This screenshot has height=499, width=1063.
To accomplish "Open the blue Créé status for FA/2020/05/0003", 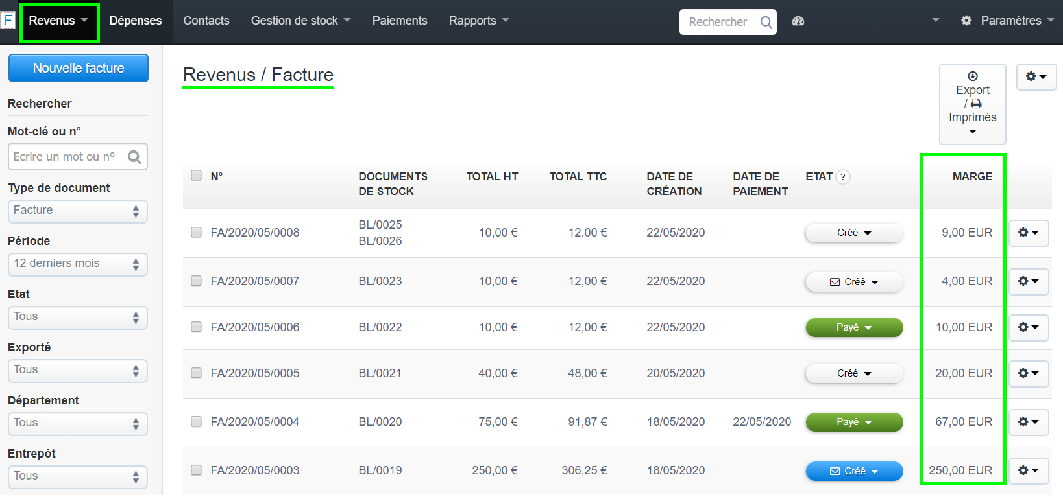I will (x=853, y=471).
